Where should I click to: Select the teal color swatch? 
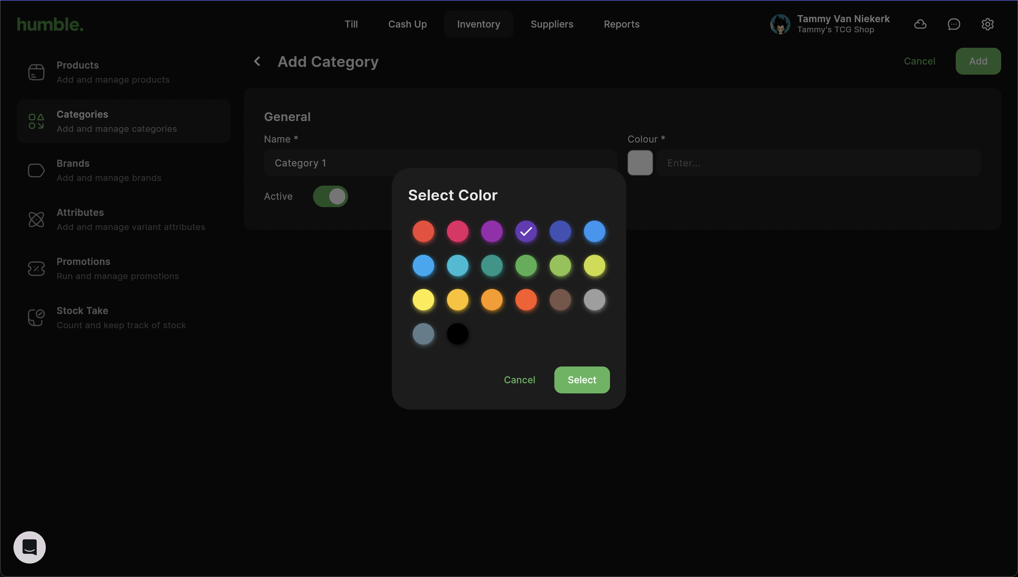click(x=491, y=266)
